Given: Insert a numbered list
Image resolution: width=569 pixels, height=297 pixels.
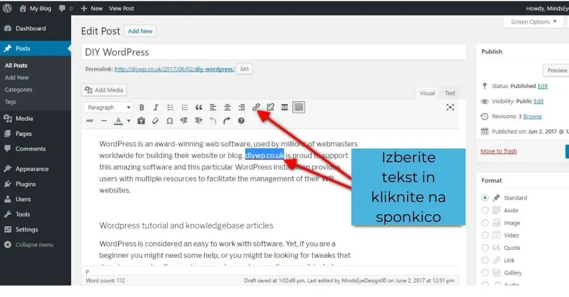Looking at the screenshot, I should (x=184, y=107).
